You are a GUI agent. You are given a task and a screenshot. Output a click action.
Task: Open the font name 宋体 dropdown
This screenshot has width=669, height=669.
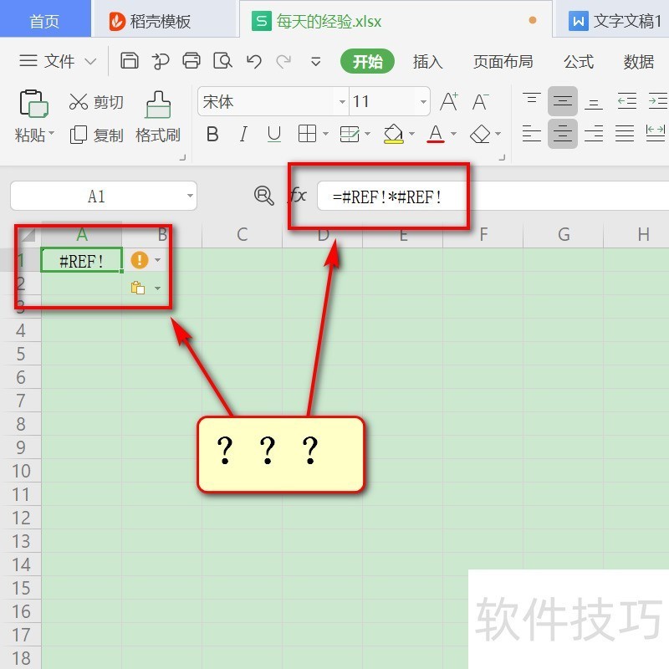[x=342, y=102]
